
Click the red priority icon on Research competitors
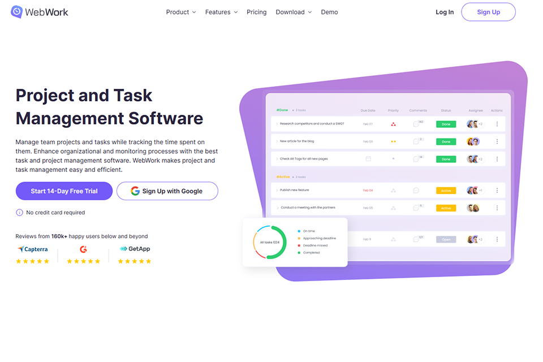(394, 124)
